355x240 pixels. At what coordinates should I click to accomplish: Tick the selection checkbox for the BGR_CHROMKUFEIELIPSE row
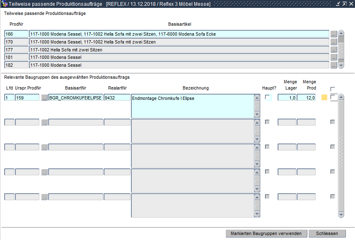click(x=333, y=97)
